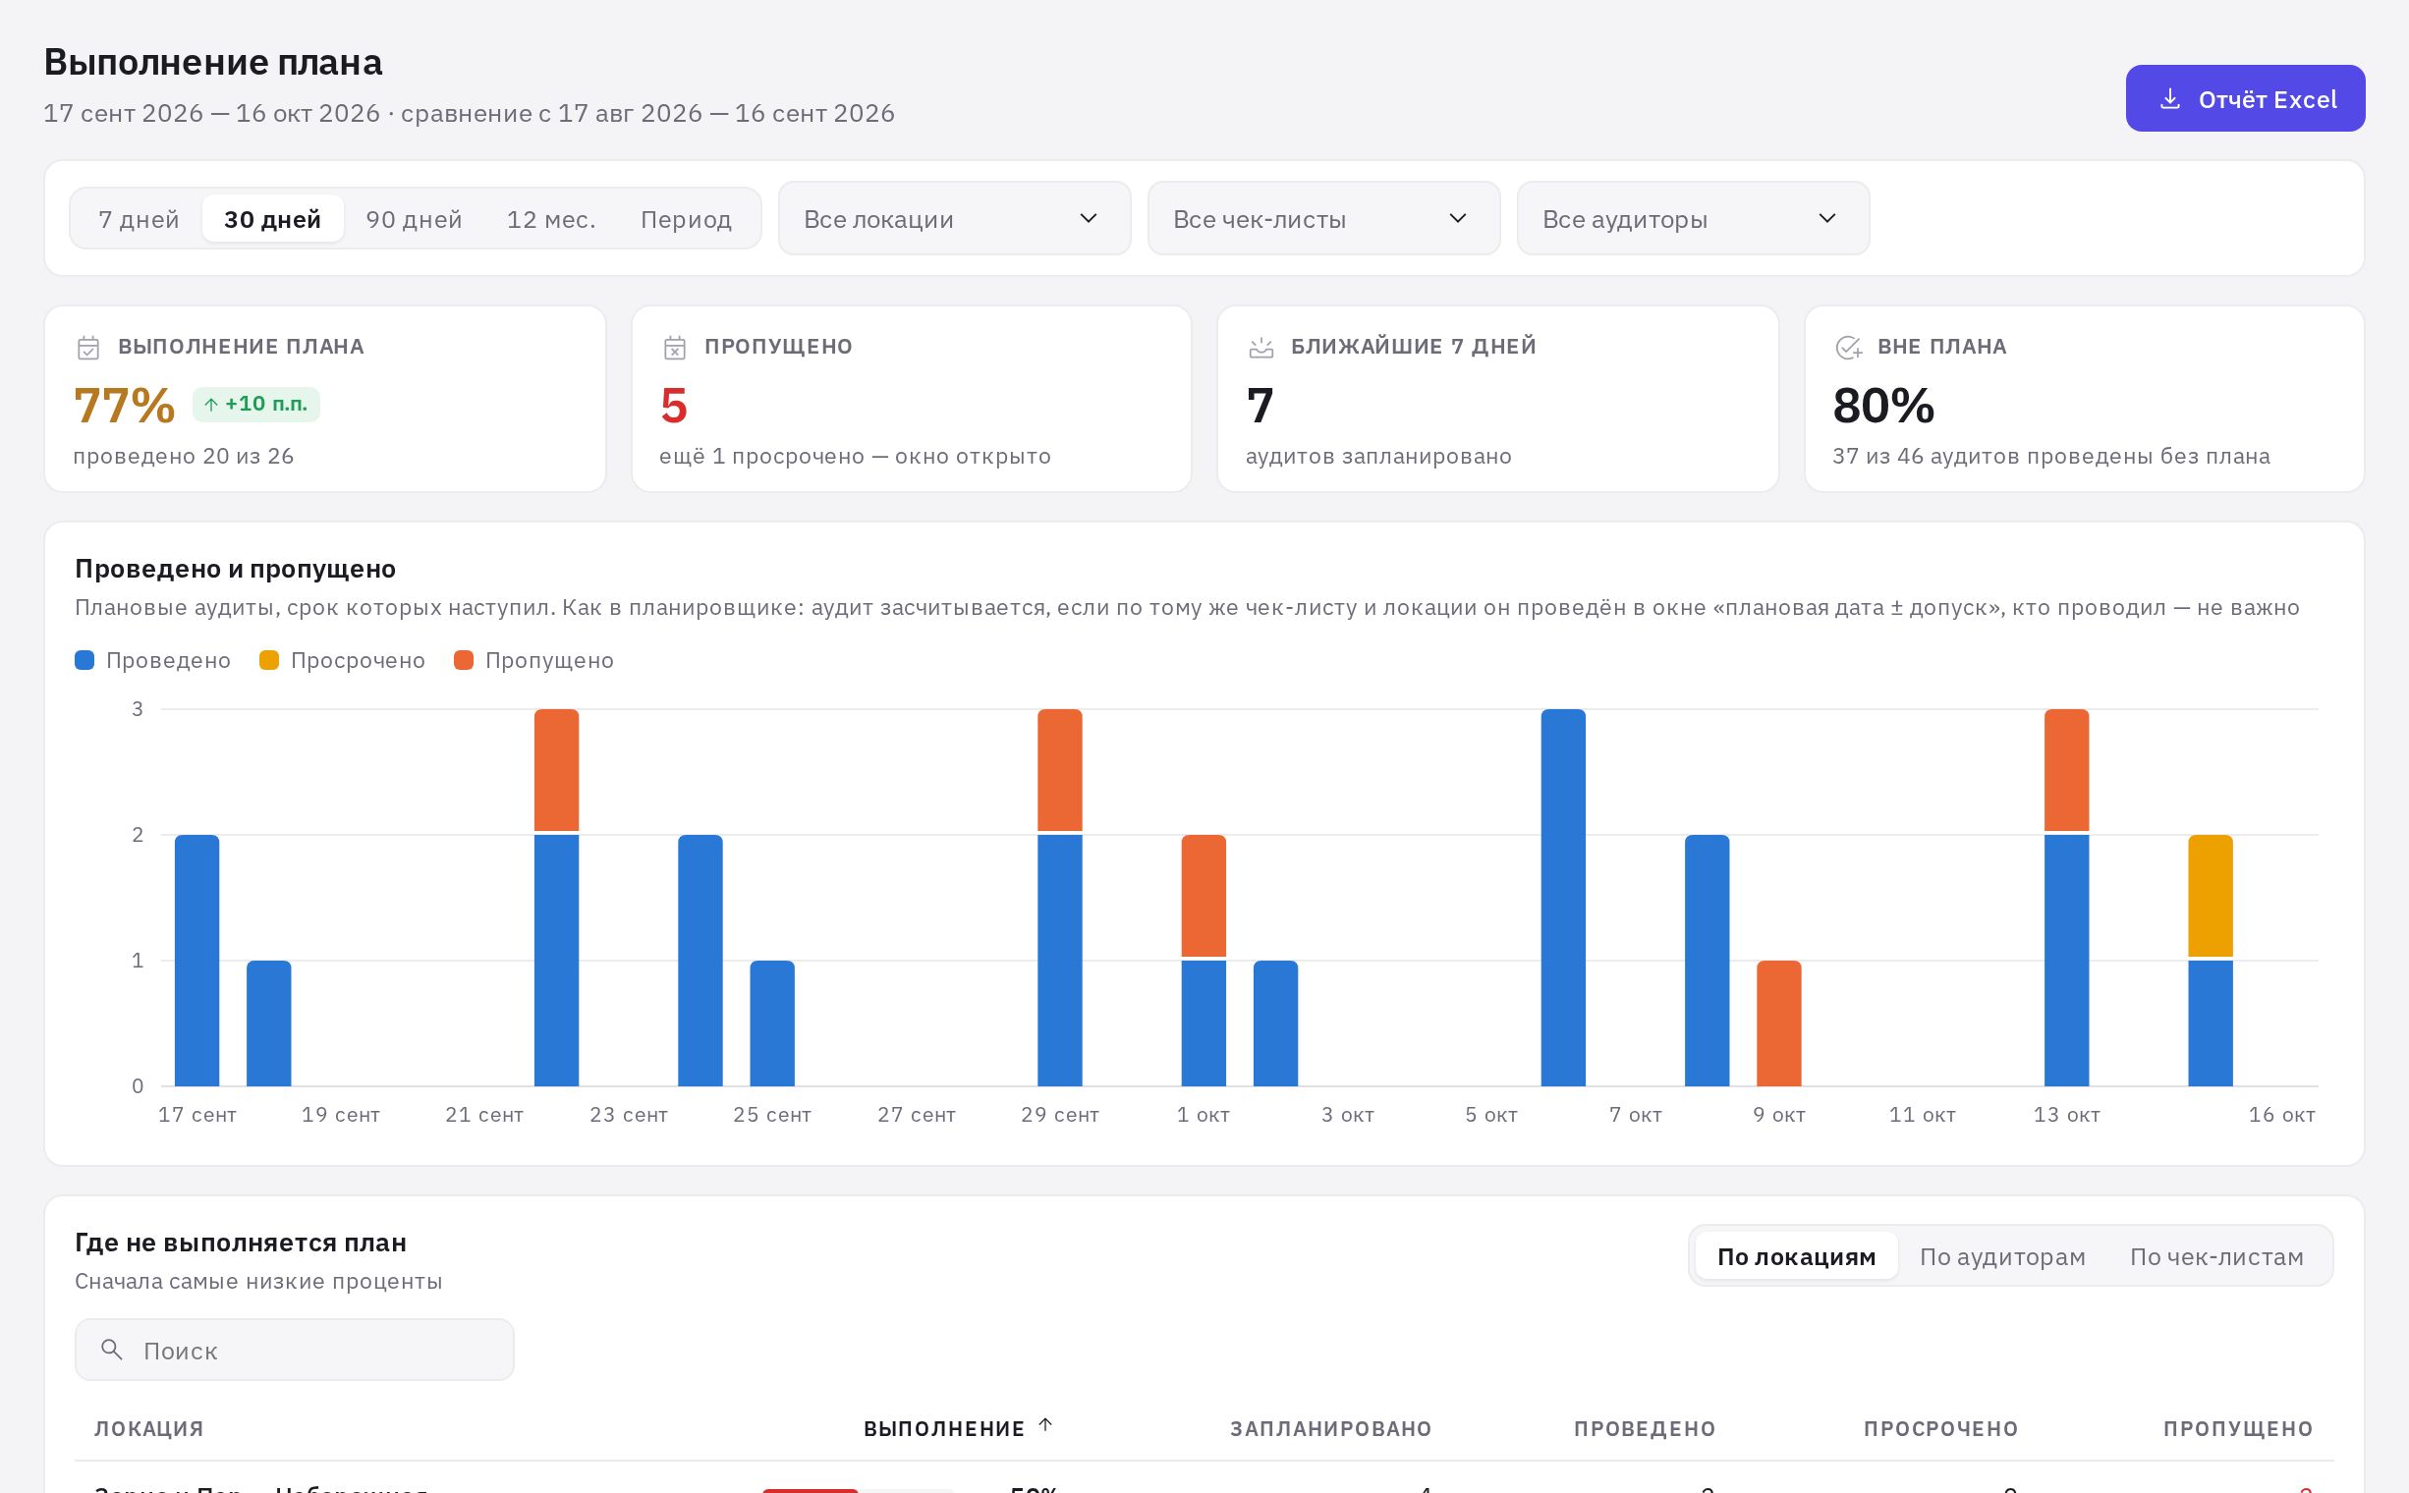Open the Все локации dropdown

954,218
